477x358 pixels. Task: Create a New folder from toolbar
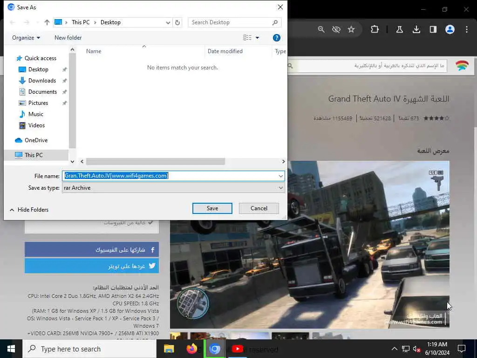point(68,38)
